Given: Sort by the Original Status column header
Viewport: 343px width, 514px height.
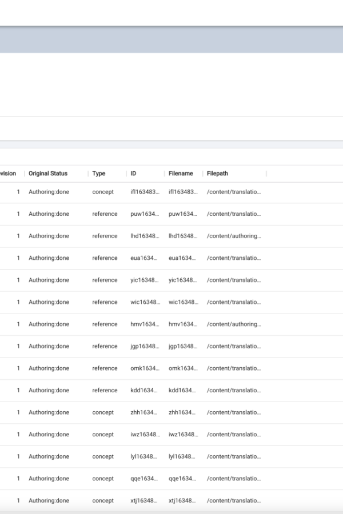Looking at the screenshot, I should [48, 174].
